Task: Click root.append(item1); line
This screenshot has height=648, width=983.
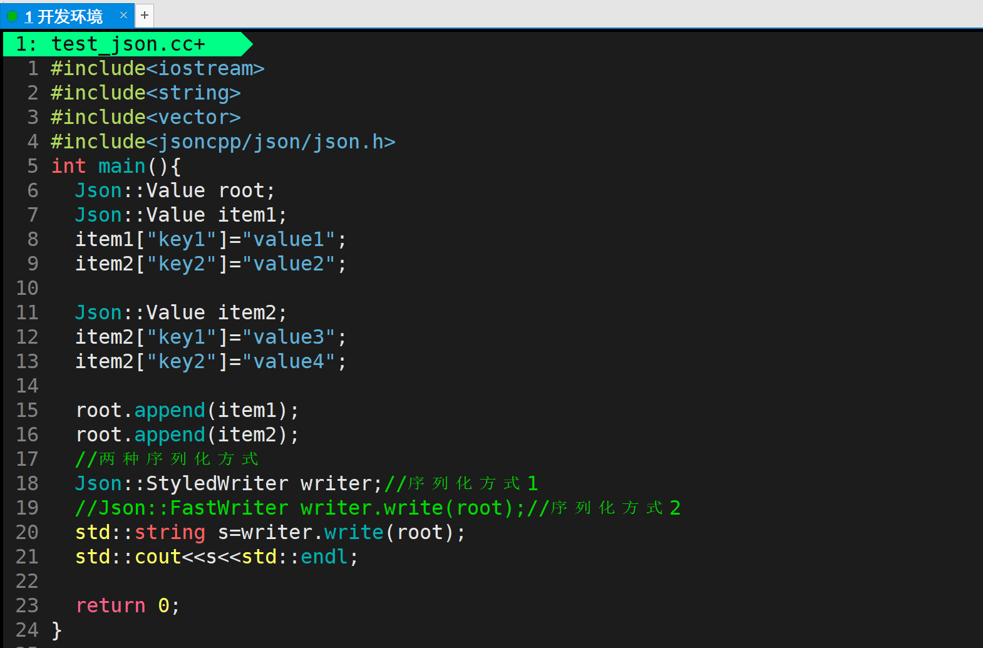Action: point(187,410)
